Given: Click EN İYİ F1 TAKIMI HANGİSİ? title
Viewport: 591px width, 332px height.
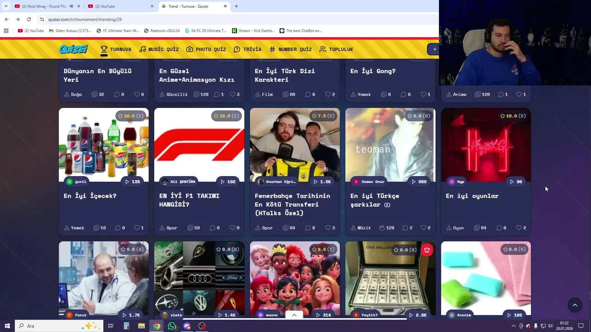Looking at the screenshot, I should [x=189, y=200].
